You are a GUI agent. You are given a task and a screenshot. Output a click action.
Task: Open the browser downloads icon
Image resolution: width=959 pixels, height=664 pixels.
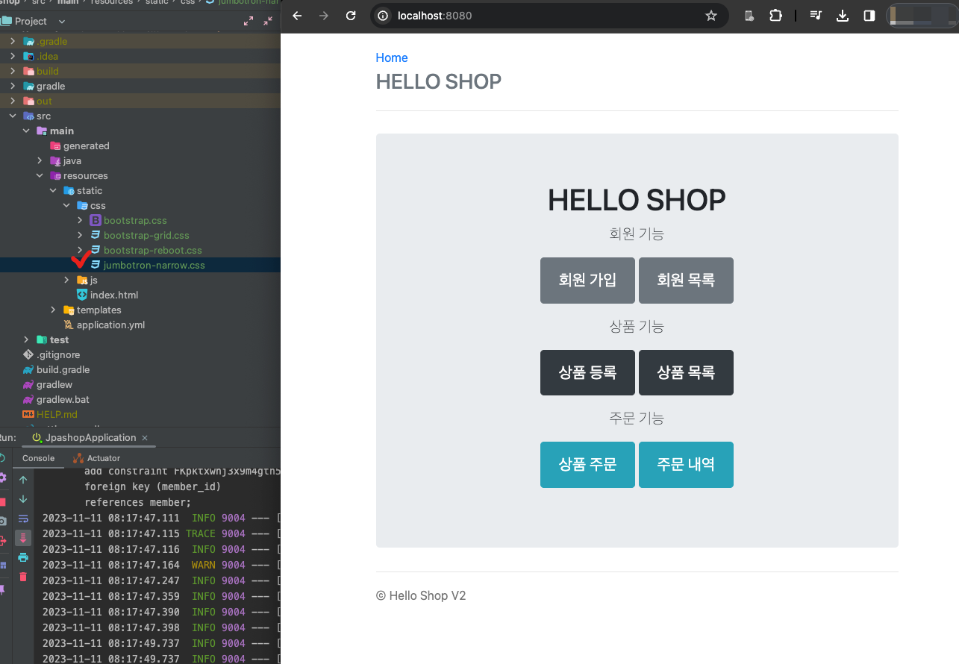pos(843,16)
